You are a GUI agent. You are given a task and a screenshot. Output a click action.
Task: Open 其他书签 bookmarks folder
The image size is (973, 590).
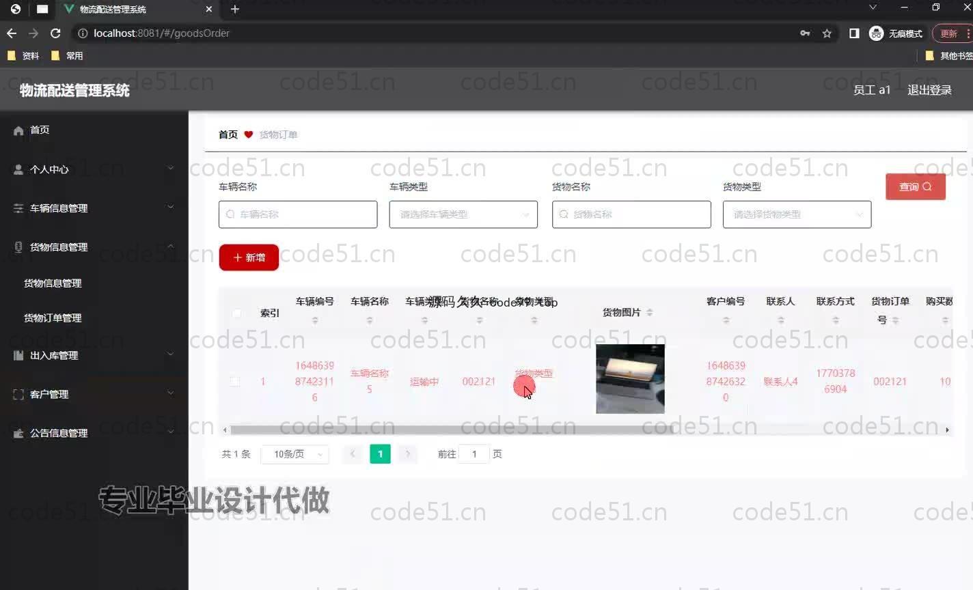click(x=949, y=56)
